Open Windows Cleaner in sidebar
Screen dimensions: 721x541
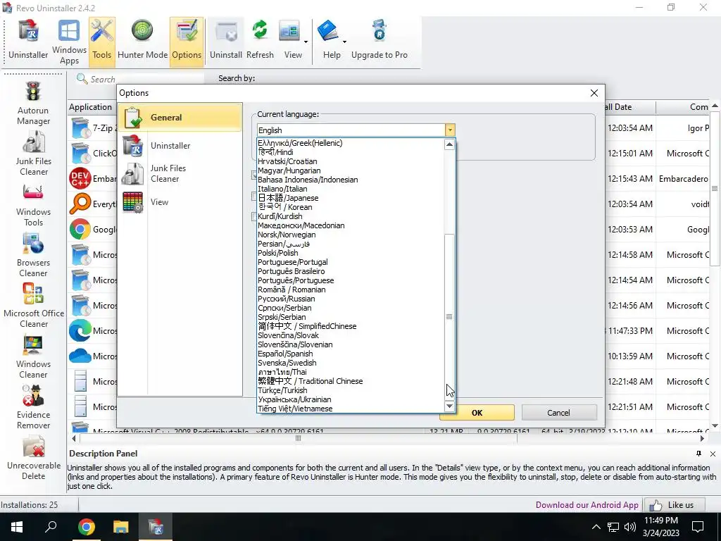[x=33, y=357]
